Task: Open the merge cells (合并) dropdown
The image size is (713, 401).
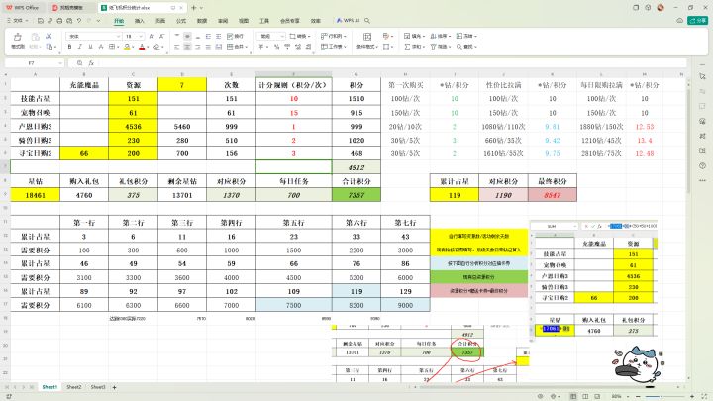Action: (237, 47)
